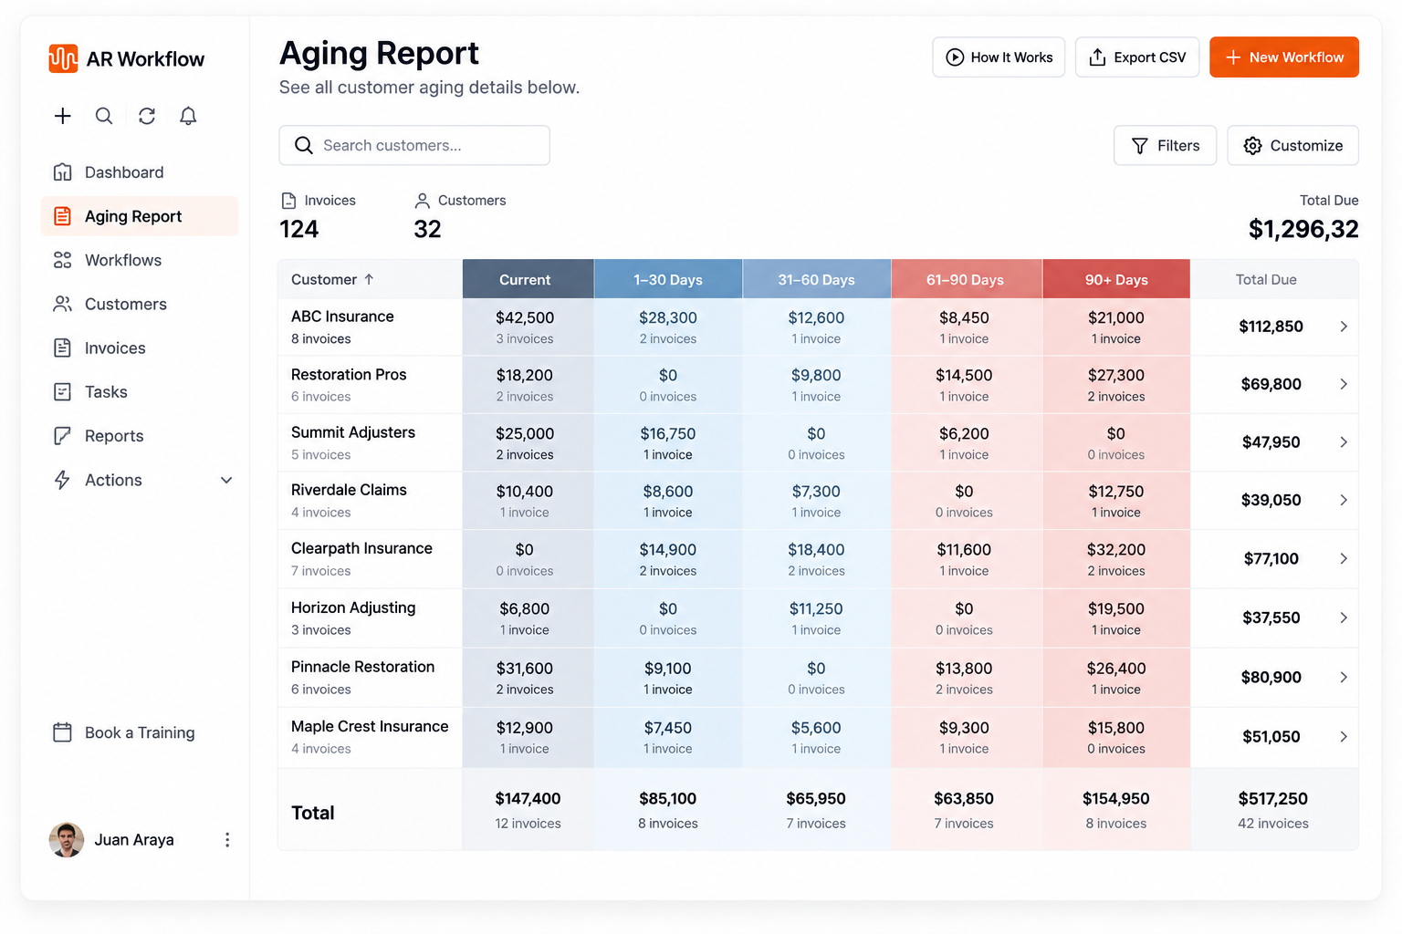
Task: Open the Filters button
Action: (x=1166, y=145)
